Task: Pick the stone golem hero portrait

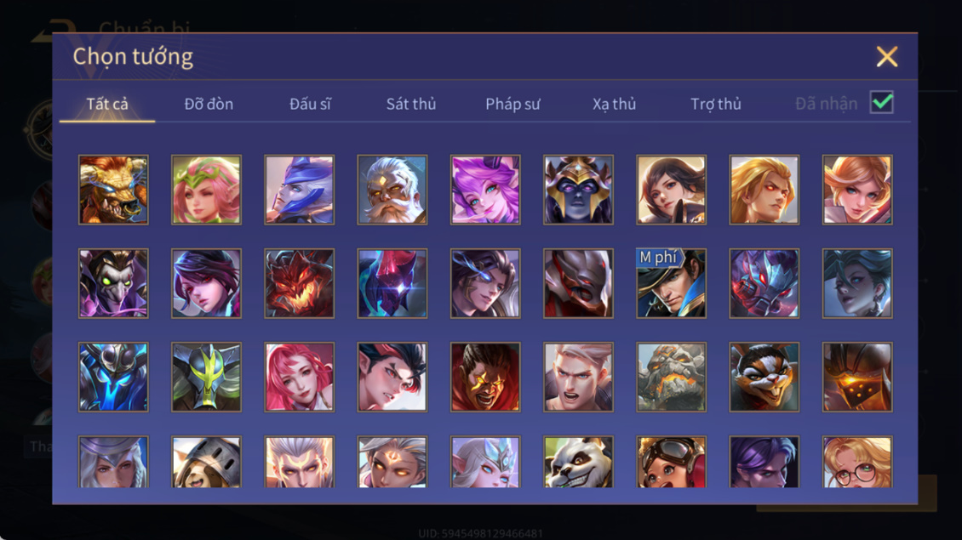Action: click(671, 377)
